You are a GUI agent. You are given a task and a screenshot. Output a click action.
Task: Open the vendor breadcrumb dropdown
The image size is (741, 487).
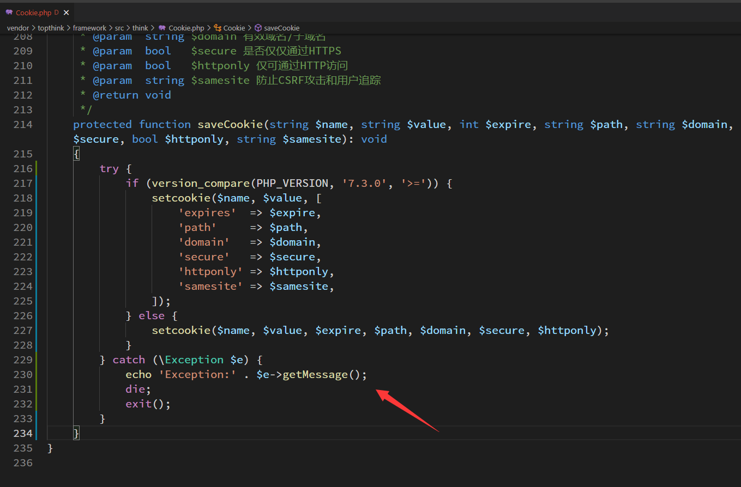[18, 28]
